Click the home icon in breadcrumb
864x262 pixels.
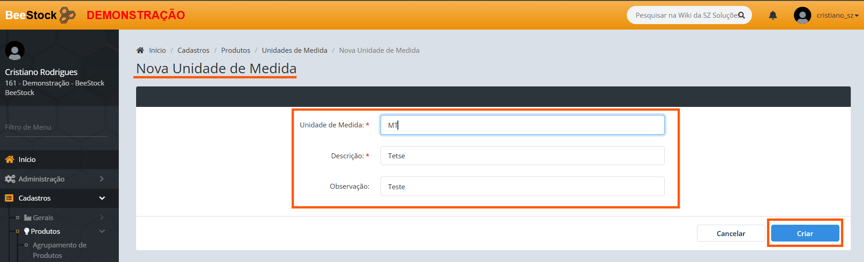pyautogui.click(x=140, y=50)
